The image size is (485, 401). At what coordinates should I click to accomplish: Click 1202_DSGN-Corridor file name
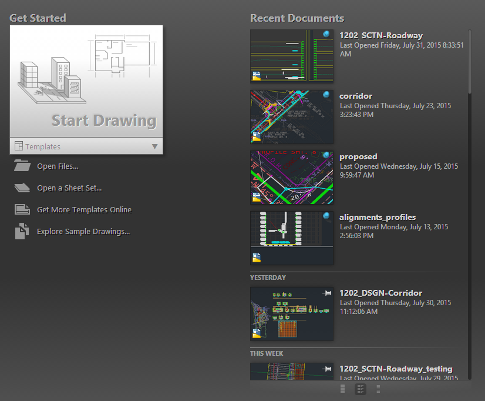pos(380,293)
